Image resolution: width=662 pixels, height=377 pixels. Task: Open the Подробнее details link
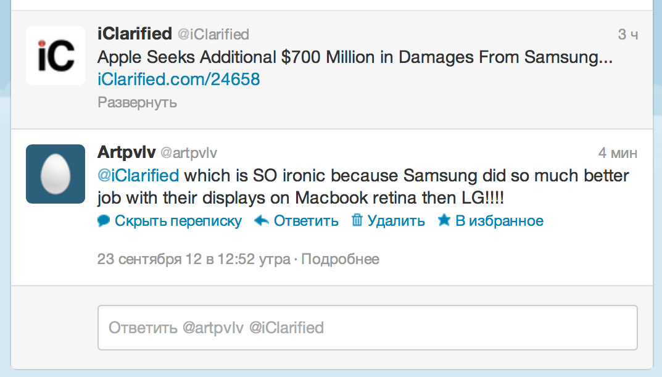tap(341, 259)
